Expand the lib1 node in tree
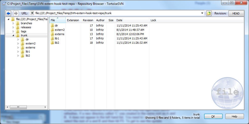The height and width of the screenshot is (124, 249). click(18, 52)
